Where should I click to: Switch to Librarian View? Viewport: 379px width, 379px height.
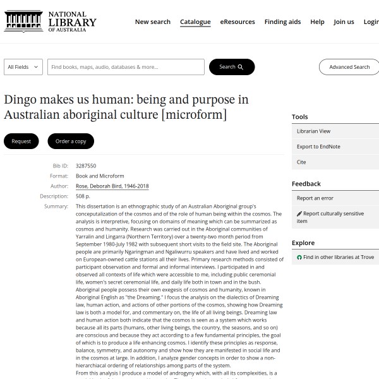313,131
